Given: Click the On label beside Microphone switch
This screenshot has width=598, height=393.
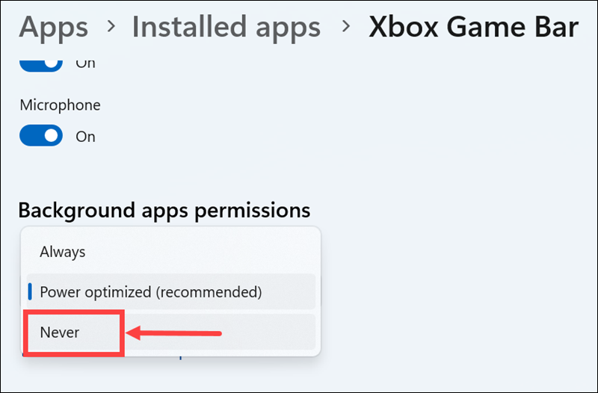Looking at the screenshot, I should click(x=85, y=137).
